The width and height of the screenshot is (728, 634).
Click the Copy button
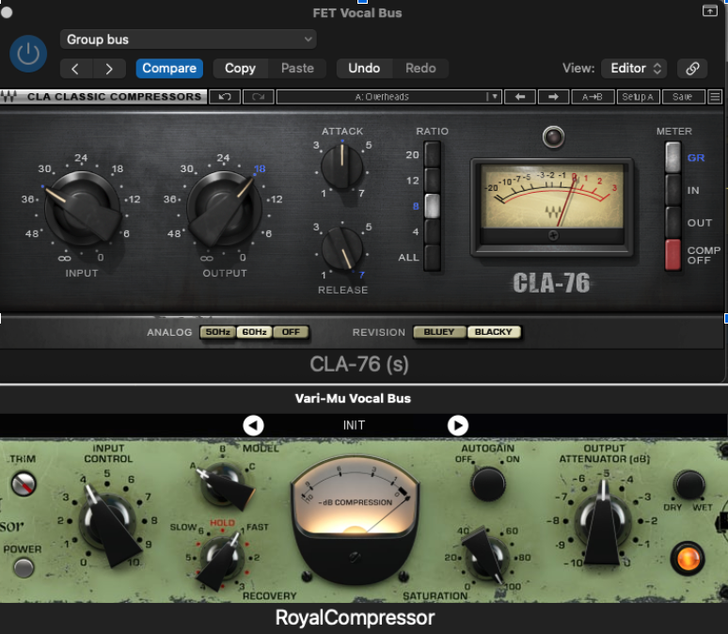240,69
